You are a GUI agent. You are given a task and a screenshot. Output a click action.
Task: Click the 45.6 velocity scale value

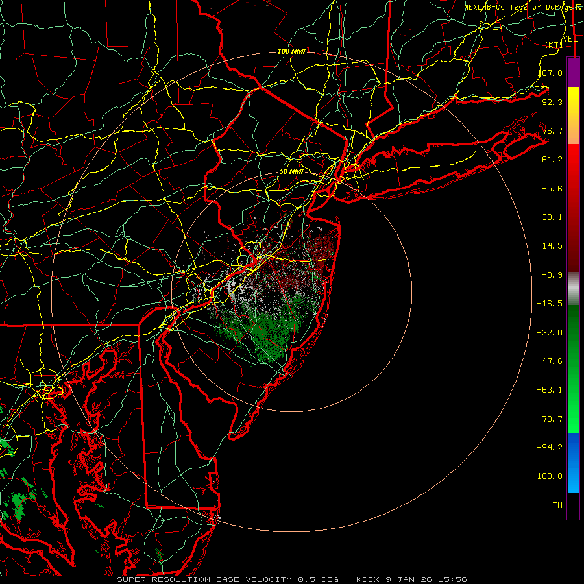(x=552, y=188)
